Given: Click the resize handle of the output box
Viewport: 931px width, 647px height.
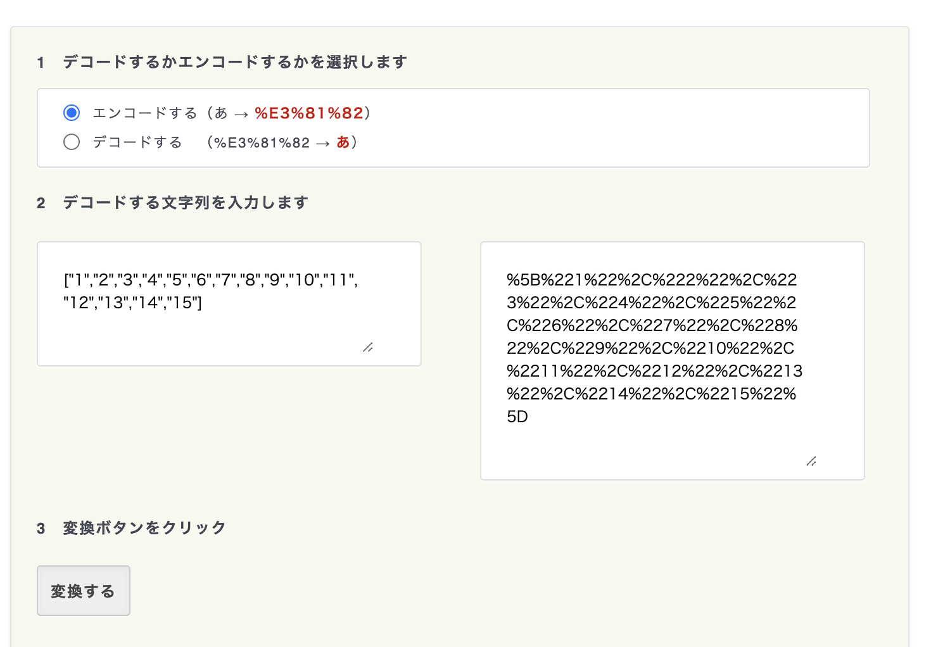Looking at the screenshot, I should pos(811,462).
